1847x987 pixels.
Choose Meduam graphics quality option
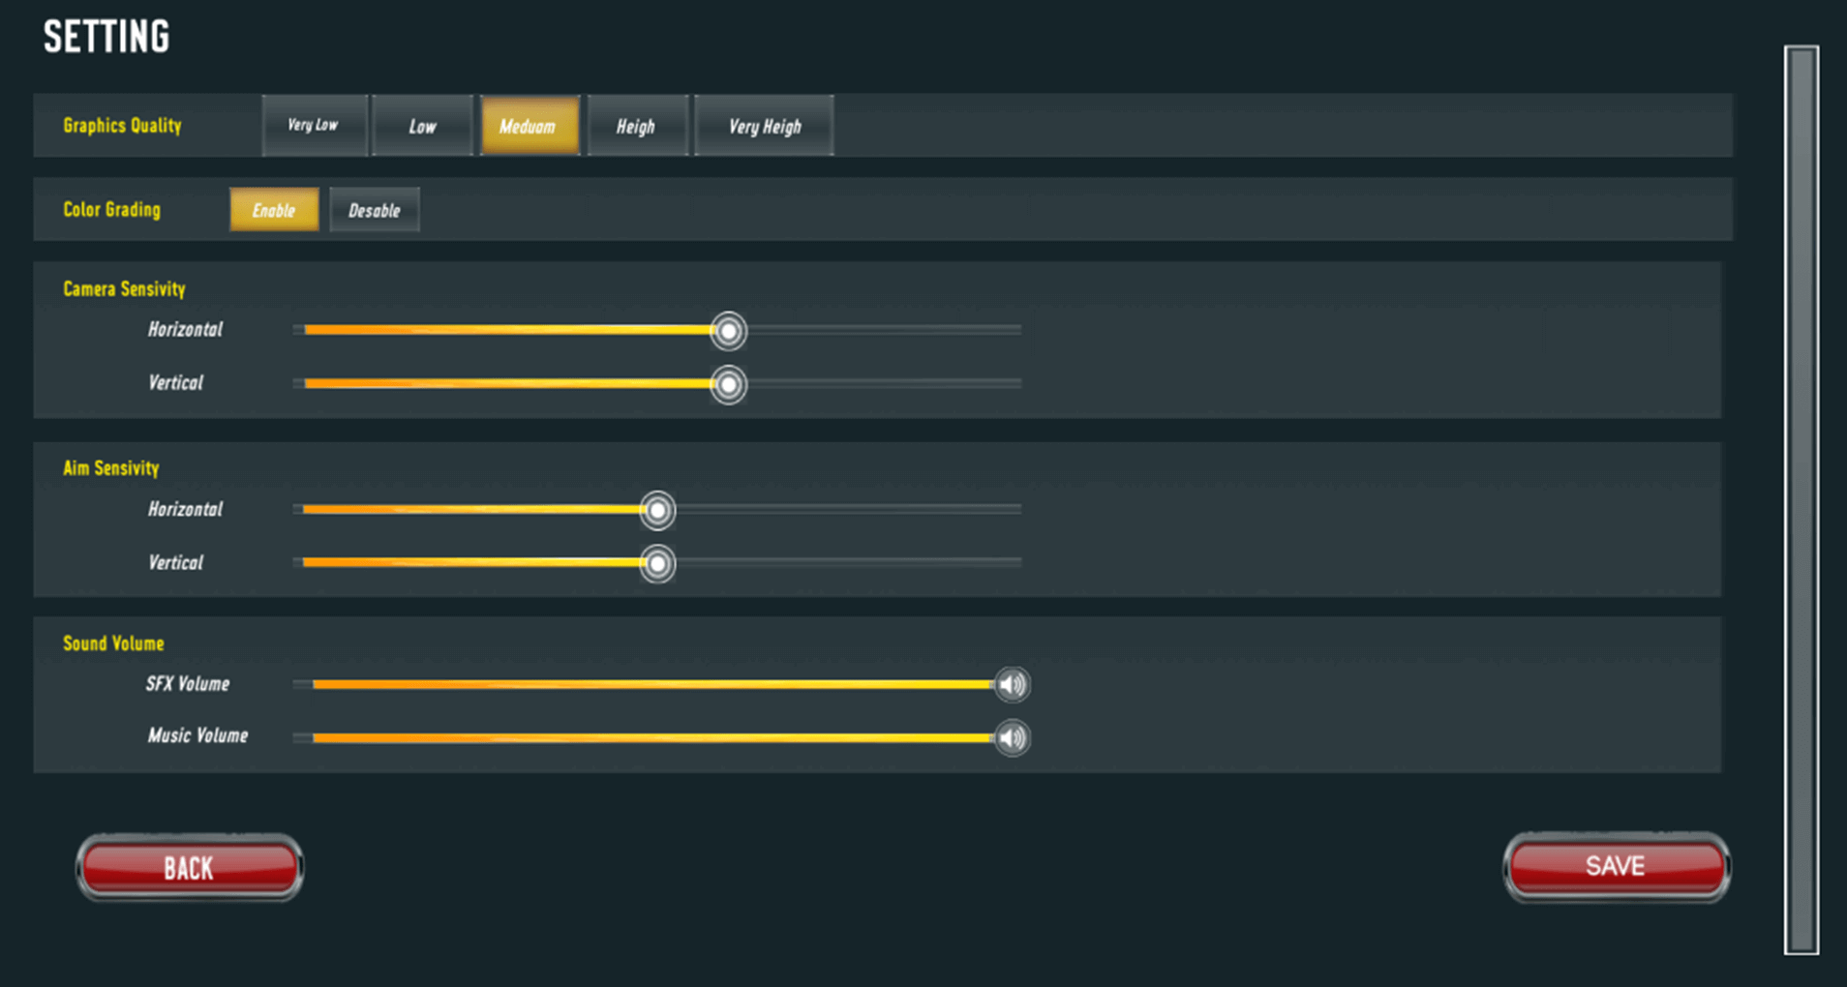529,126
